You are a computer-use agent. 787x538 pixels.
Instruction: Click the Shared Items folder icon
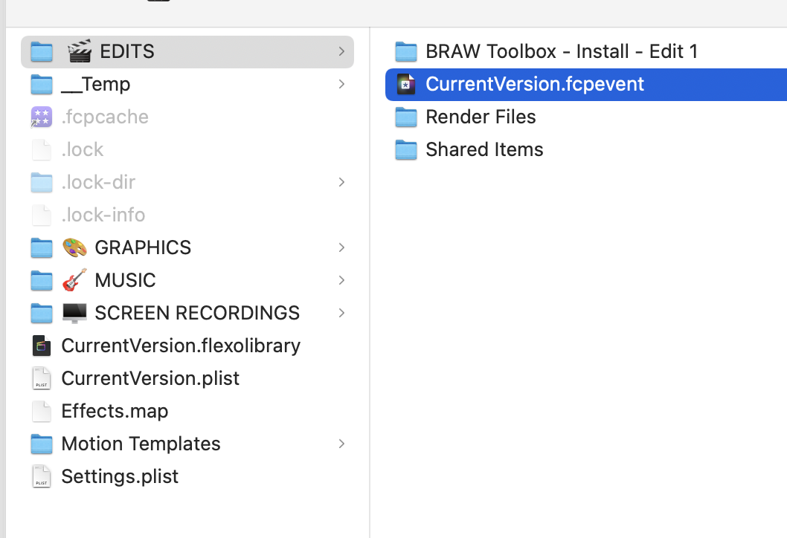click(405, 149)
